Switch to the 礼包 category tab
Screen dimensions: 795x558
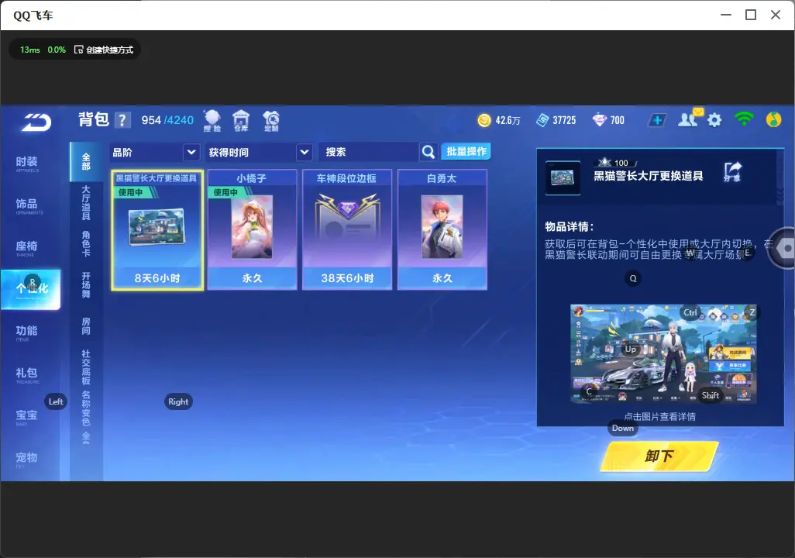pyautogui.click(x=26, y=374)
